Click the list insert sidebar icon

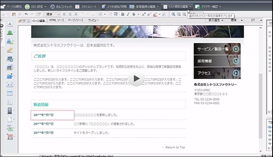point(10,102)
